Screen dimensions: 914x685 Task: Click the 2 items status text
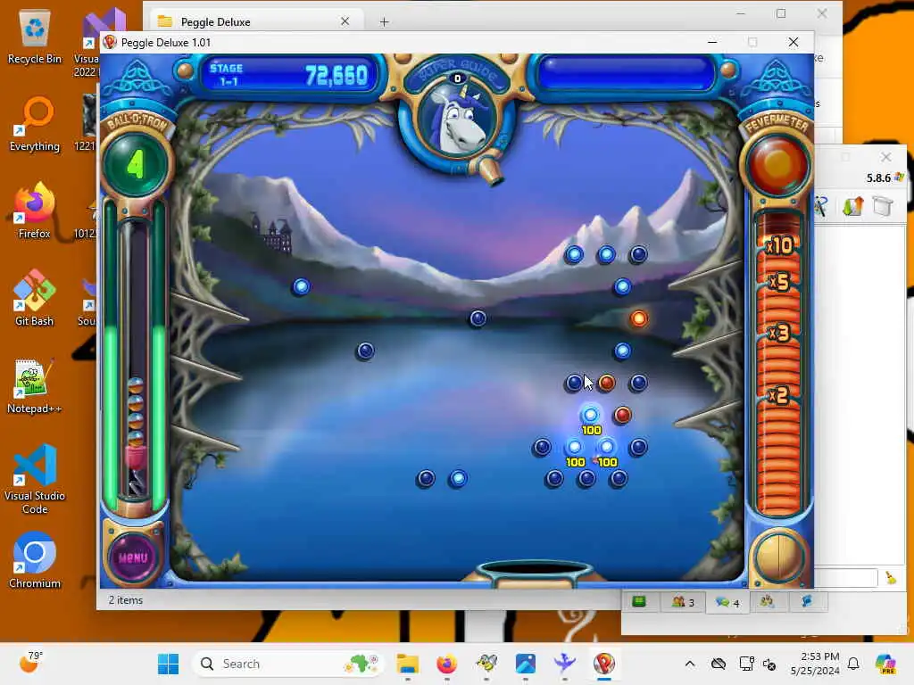tap(125, 600)
